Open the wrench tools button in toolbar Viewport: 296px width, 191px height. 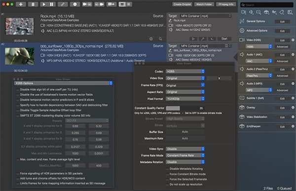[x=63, y=4]
